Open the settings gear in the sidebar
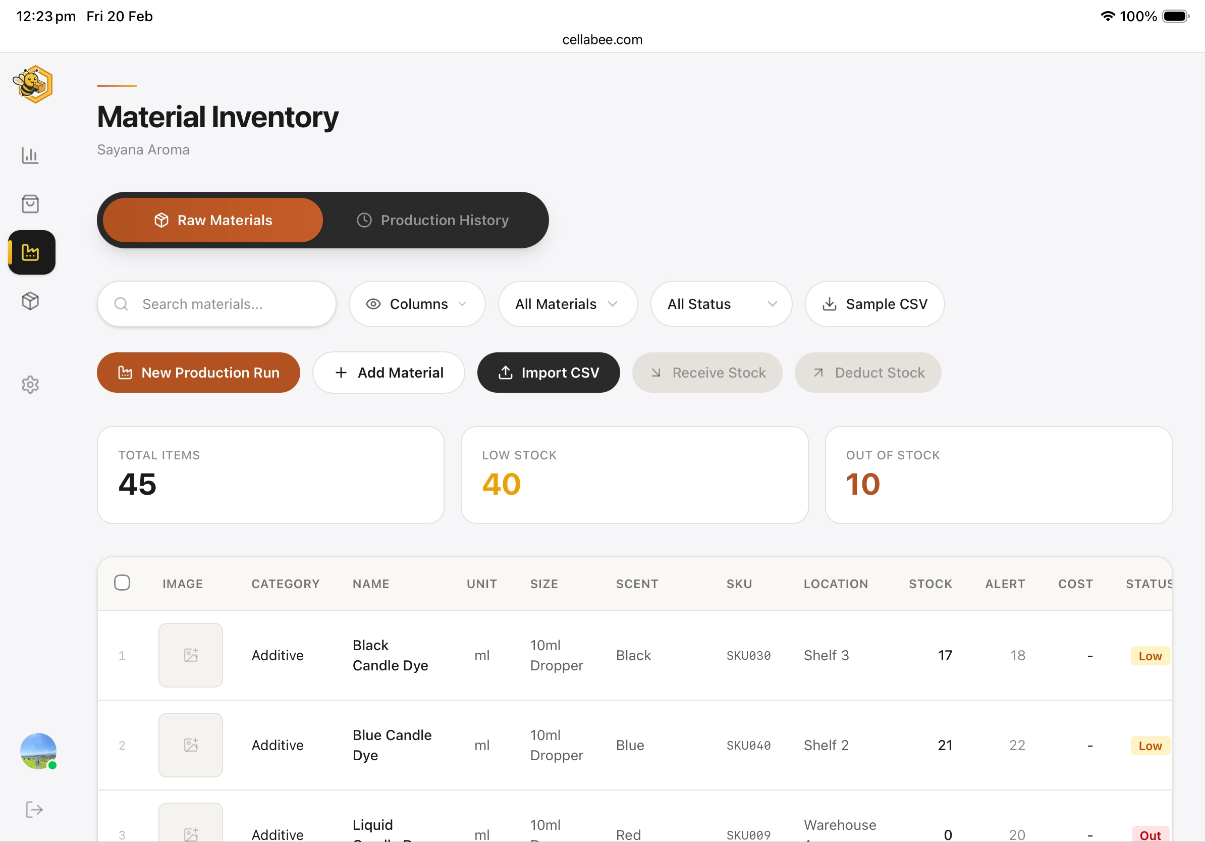This screenshot has height=842, width=1205. (x=31, y=385)
